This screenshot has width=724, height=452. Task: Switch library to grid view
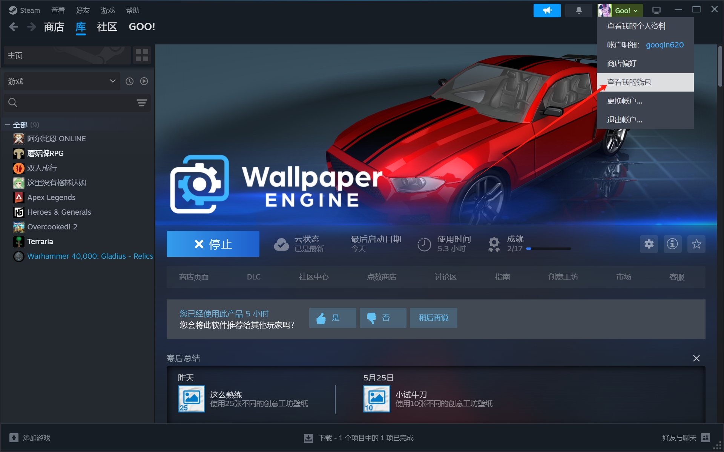142,55
